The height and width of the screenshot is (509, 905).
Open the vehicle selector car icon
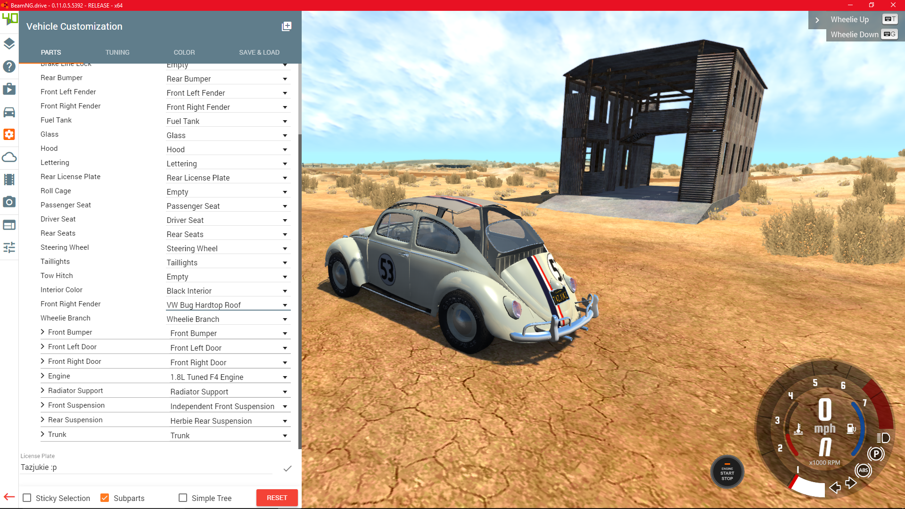9,112
